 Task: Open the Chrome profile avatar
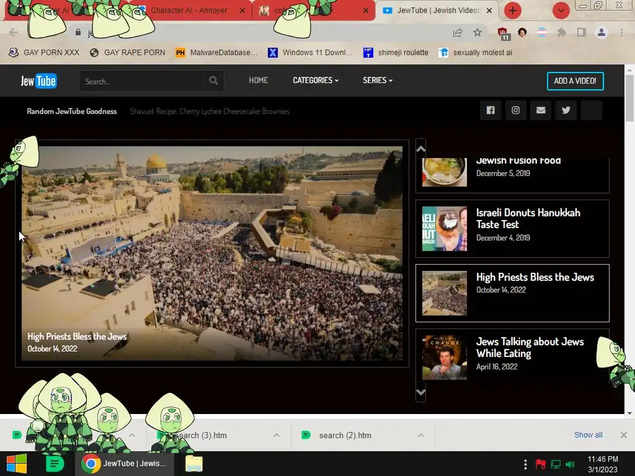pyautogui.click(x=602, y=32)
